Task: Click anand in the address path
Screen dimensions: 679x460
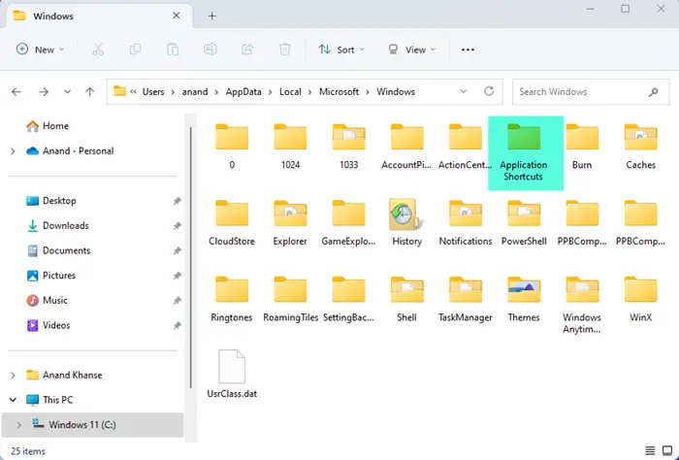Action: [x=195, y=92]
